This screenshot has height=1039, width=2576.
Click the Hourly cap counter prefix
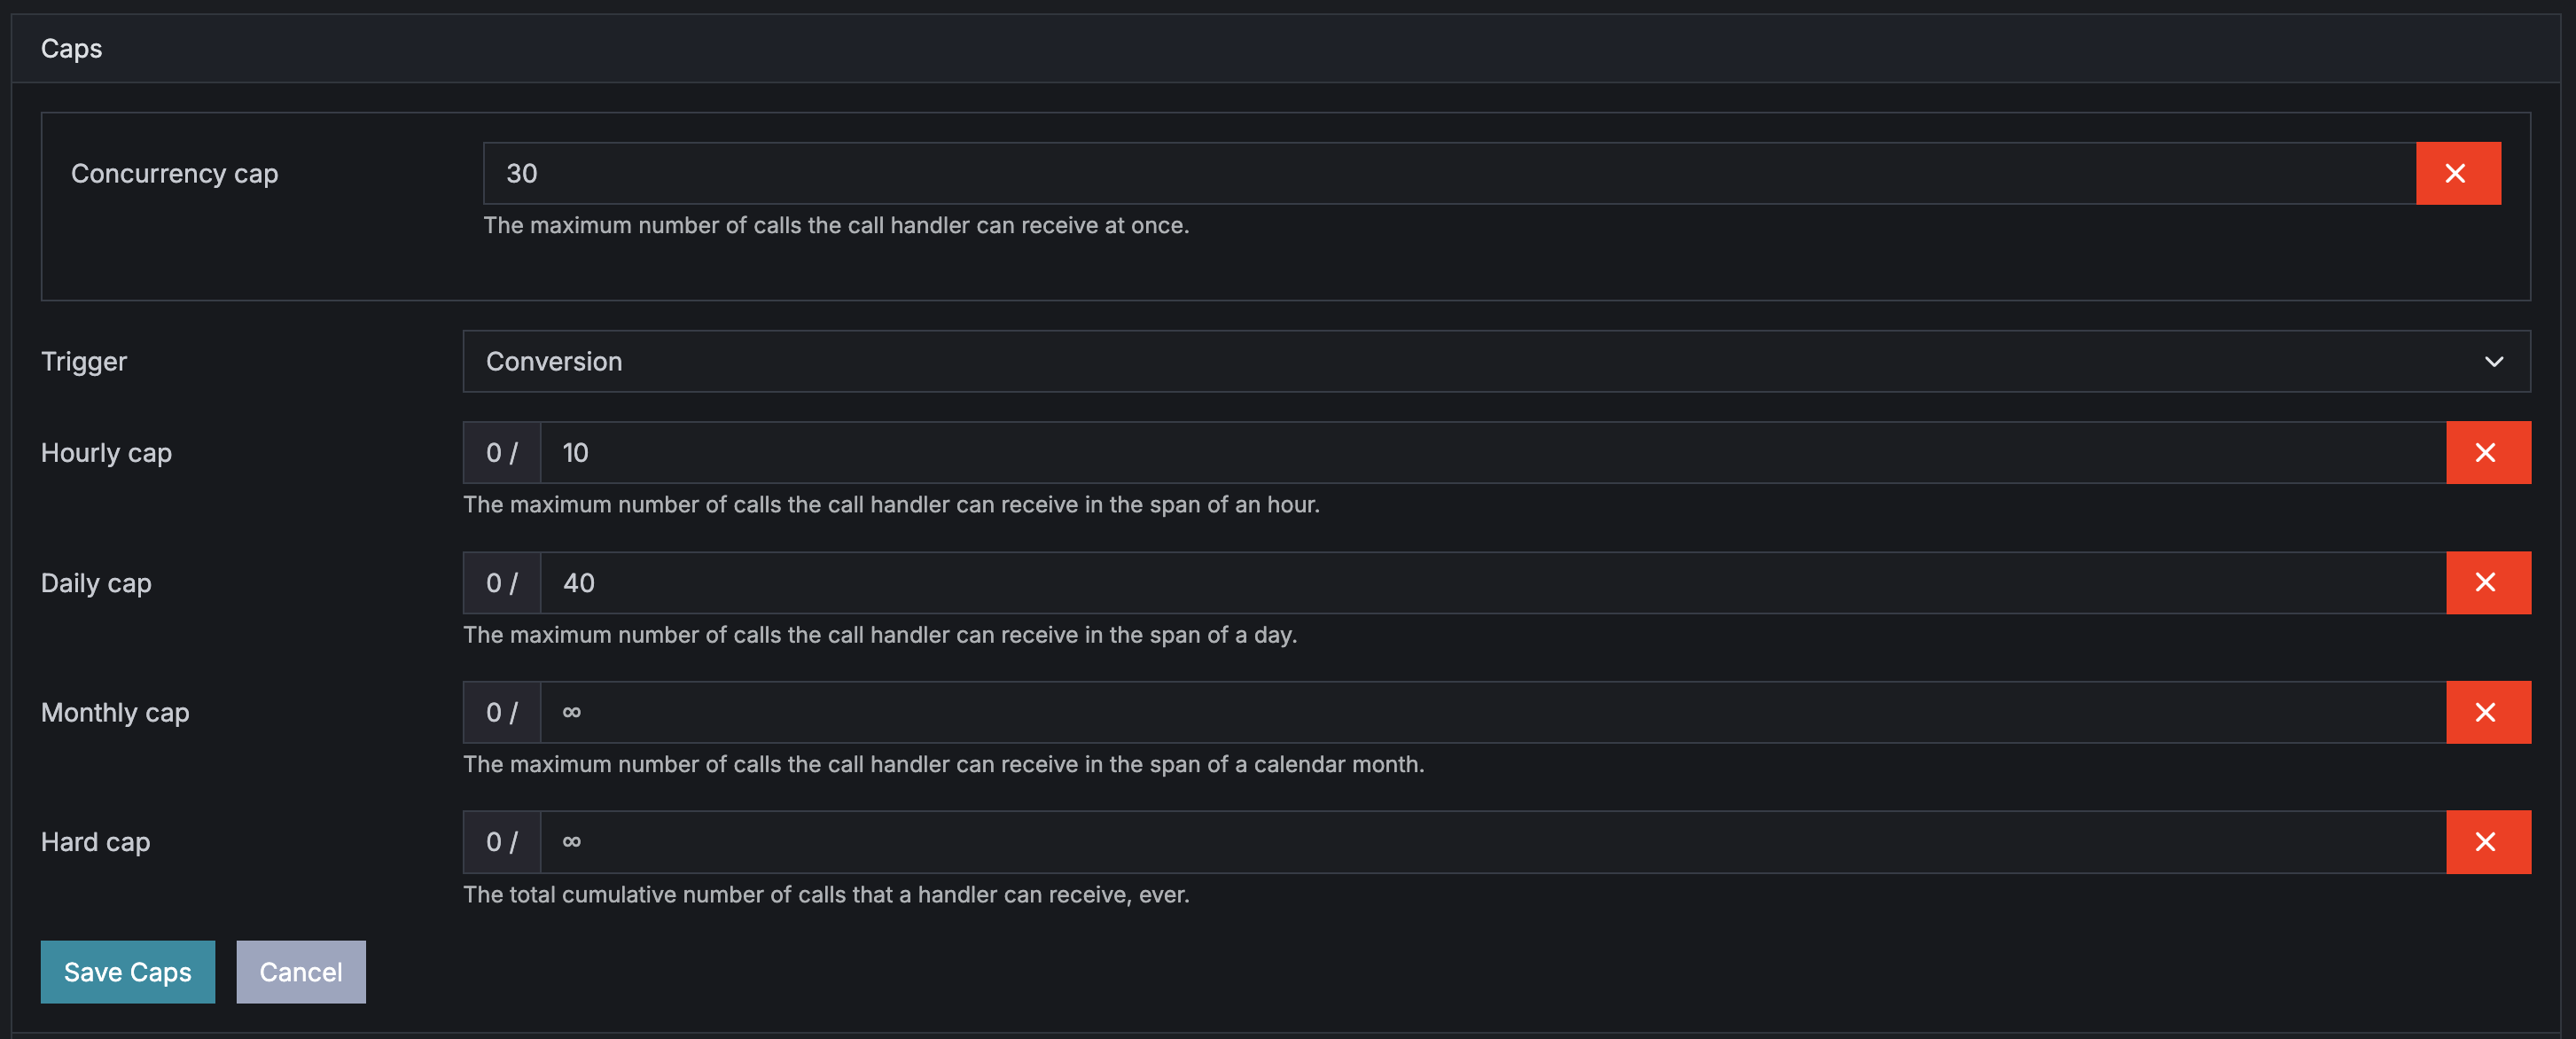click(502, 452)
